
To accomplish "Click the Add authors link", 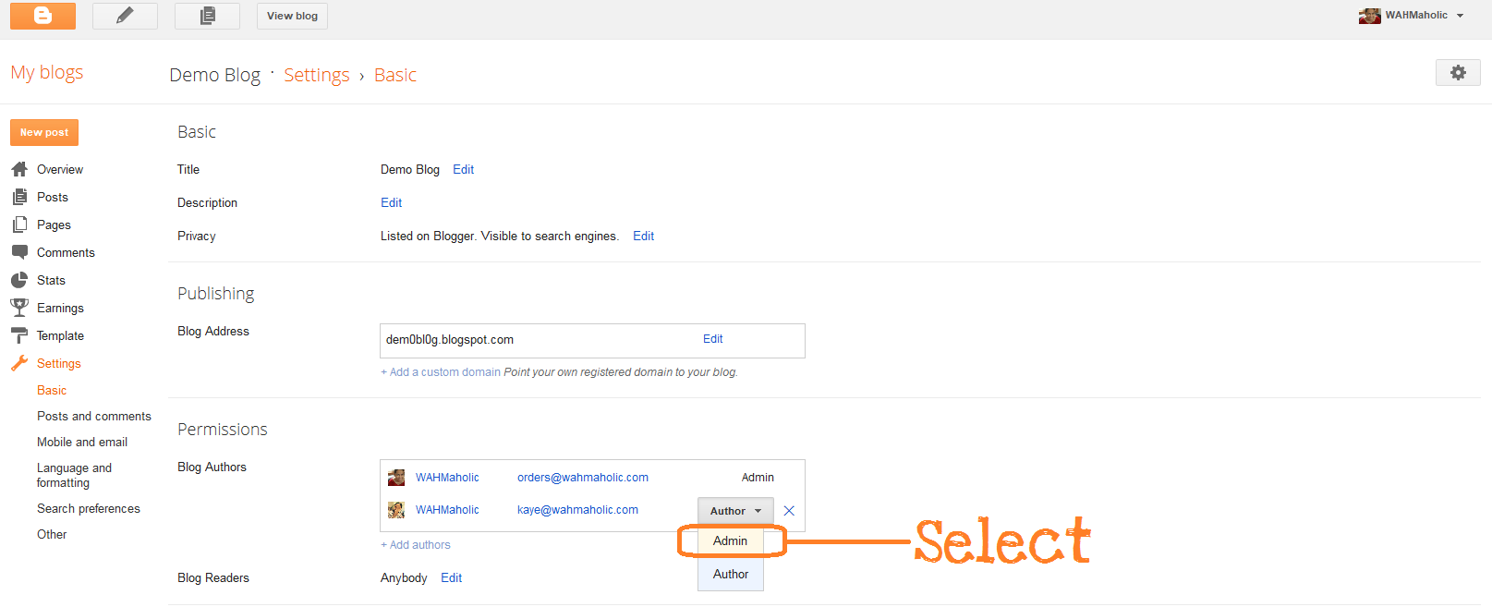I will [416, 545].
